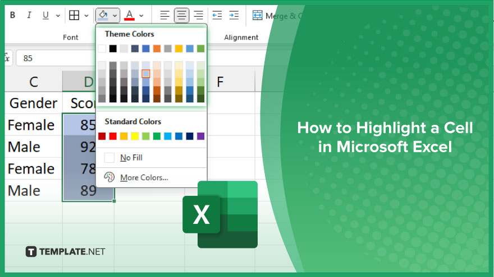Choose the orange theme color swatch
This screenshot has width=494, height=277.
tap(157, 49)
